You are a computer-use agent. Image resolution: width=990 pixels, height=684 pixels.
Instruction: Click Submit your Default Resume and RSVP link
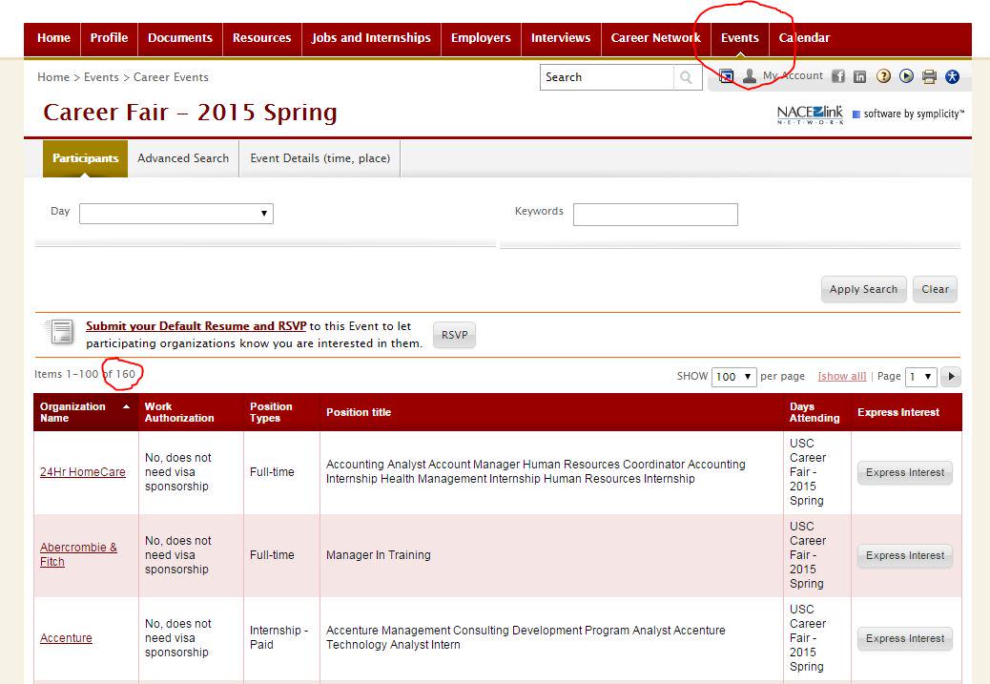click(x=196, y=326)
